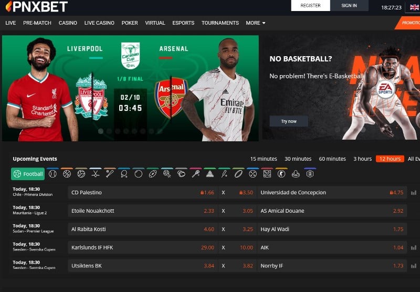Screen dimensions: 420x292
Task: Select the 12 hours filter
Action: pyautogui.click(x=390, y=159)
